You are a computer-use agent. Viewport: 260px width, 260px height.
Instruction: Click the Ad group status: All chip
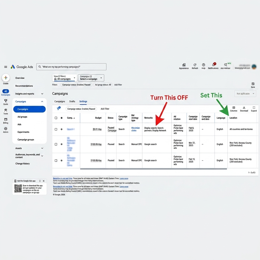(x=103, y=85)
